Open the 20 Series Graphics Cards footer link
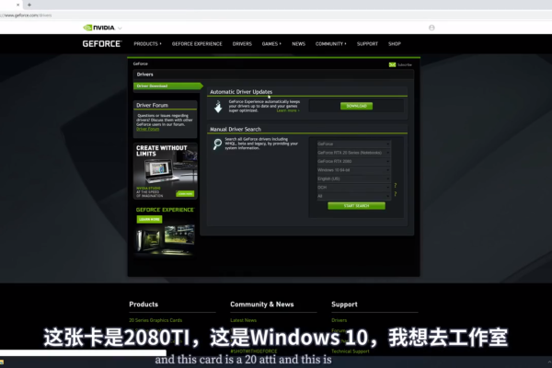Screen dimensions: 552x368 pyautogui.click(x=155, y=320)
